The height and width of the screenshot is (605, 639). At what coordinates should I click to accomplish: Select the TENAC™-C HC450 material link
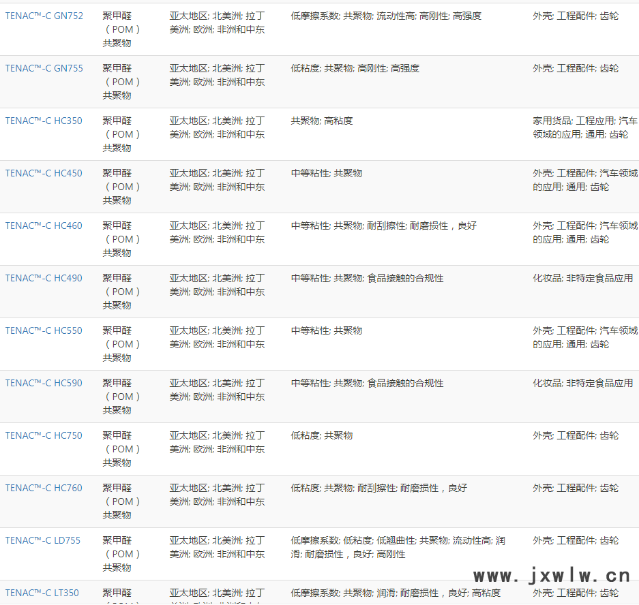click(x=44, y=173)
